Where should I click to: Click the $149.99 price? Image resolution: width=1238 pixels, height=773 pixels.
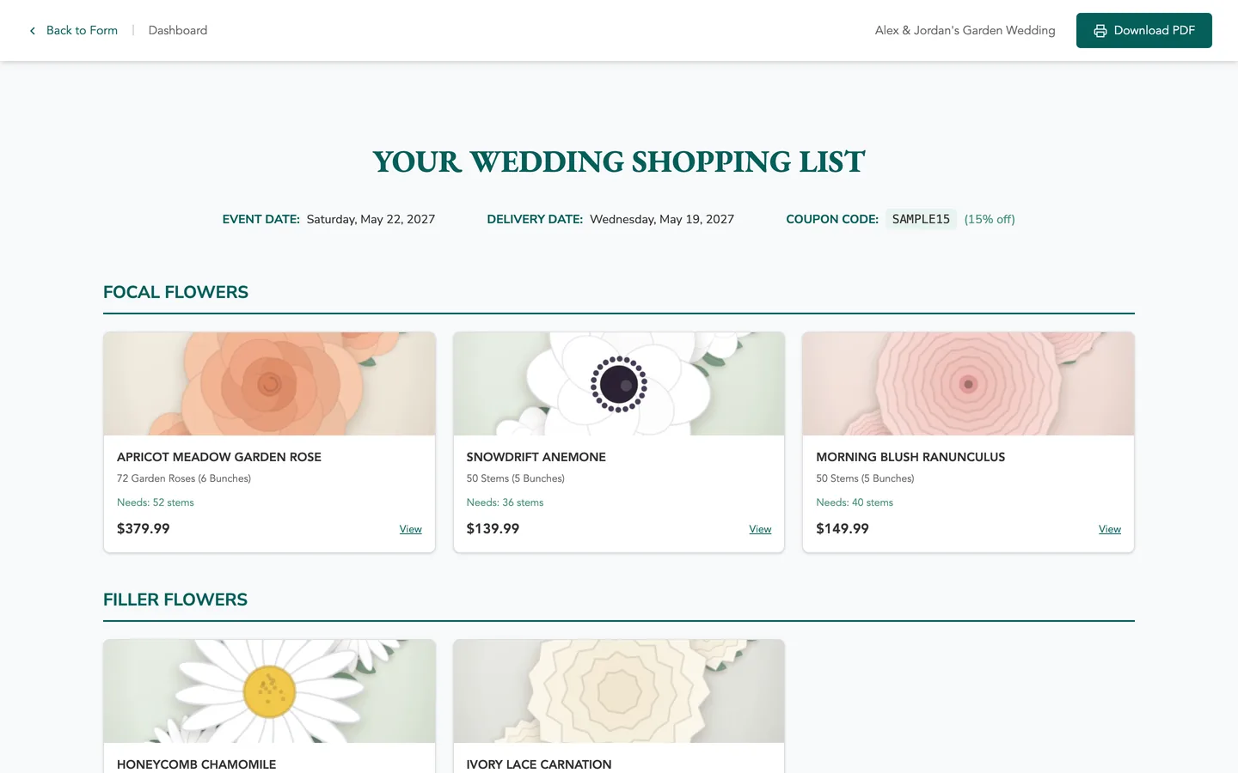(843, 528)
